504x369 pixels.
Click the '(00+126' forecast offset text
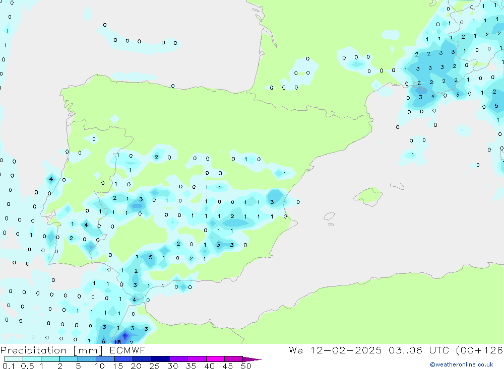tap(480, 350)
